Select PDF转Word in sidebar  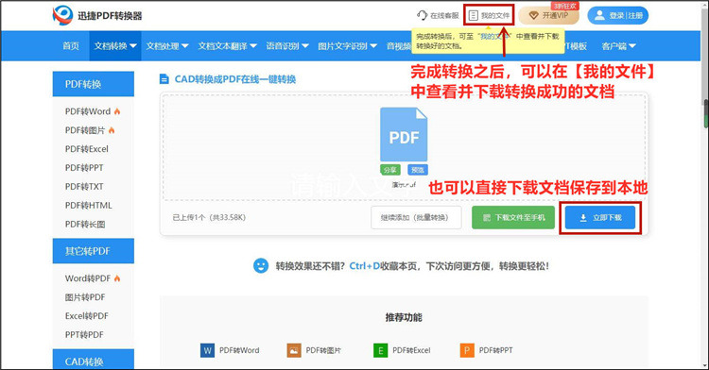click(88, 111)
